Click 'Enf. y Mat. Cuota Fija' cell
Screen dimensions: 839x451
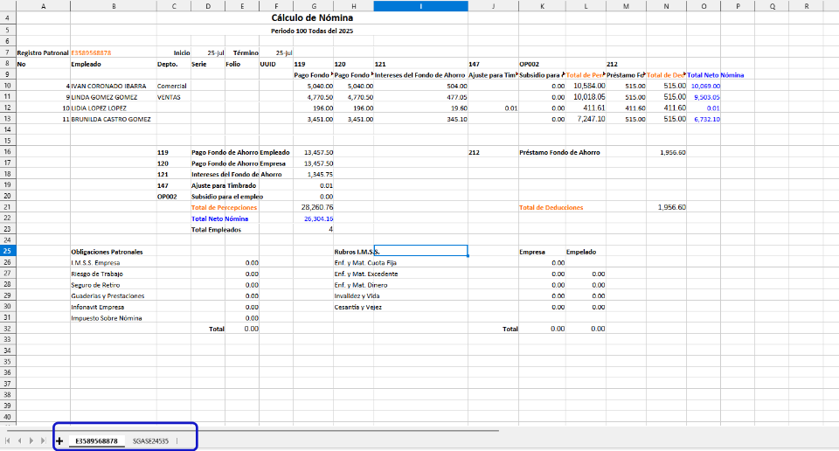click(365, 263)
